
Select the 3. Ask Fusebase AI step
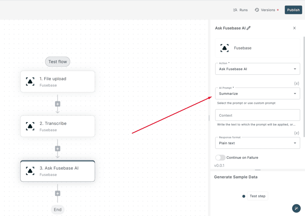click(57, 171)
